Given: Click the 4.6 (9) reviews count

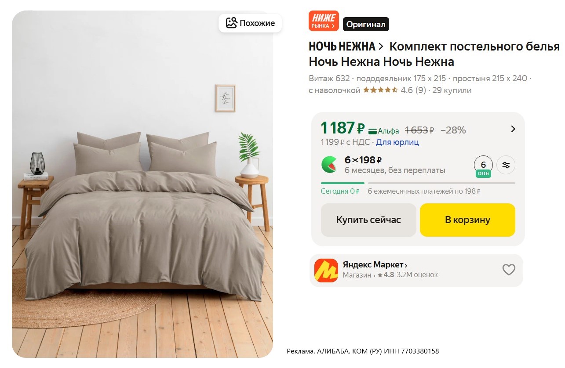Looking at the screenshot, I should coord(413,90).
